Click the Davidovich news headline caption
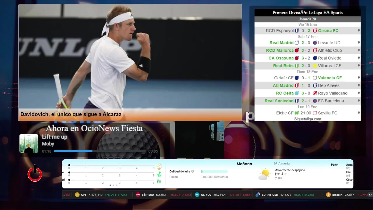This screenshot has width=373, height=210. click(71, 115)
